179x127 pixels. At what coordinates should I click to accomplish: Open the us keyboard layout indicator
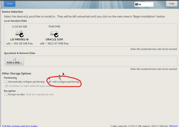(x=144, y=4)
